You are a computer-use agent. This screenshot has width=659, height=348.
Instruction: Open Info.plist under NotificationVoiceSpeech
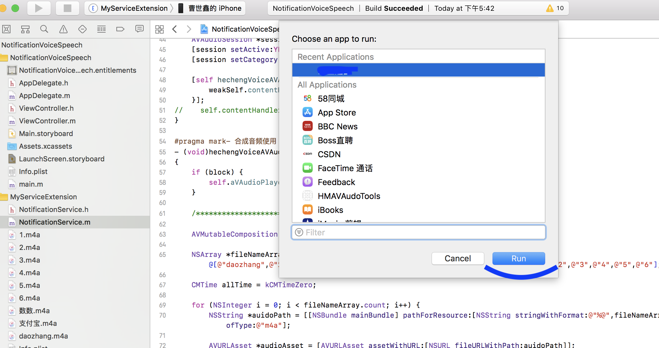coord(33,171)
